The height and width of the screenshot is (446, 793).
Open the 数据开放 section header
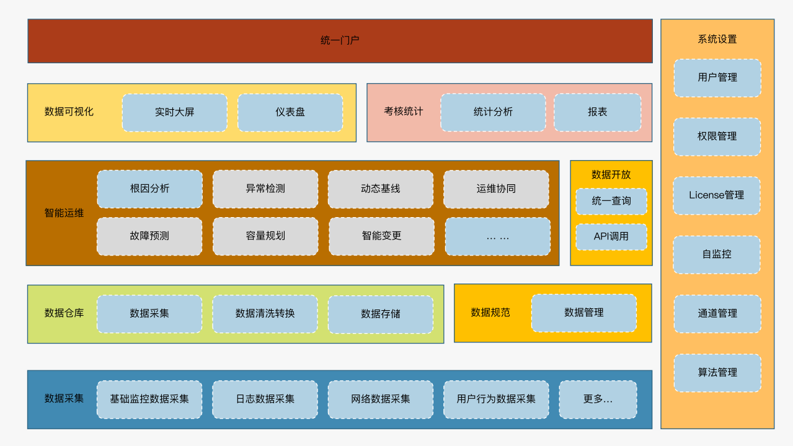[611, 175]
